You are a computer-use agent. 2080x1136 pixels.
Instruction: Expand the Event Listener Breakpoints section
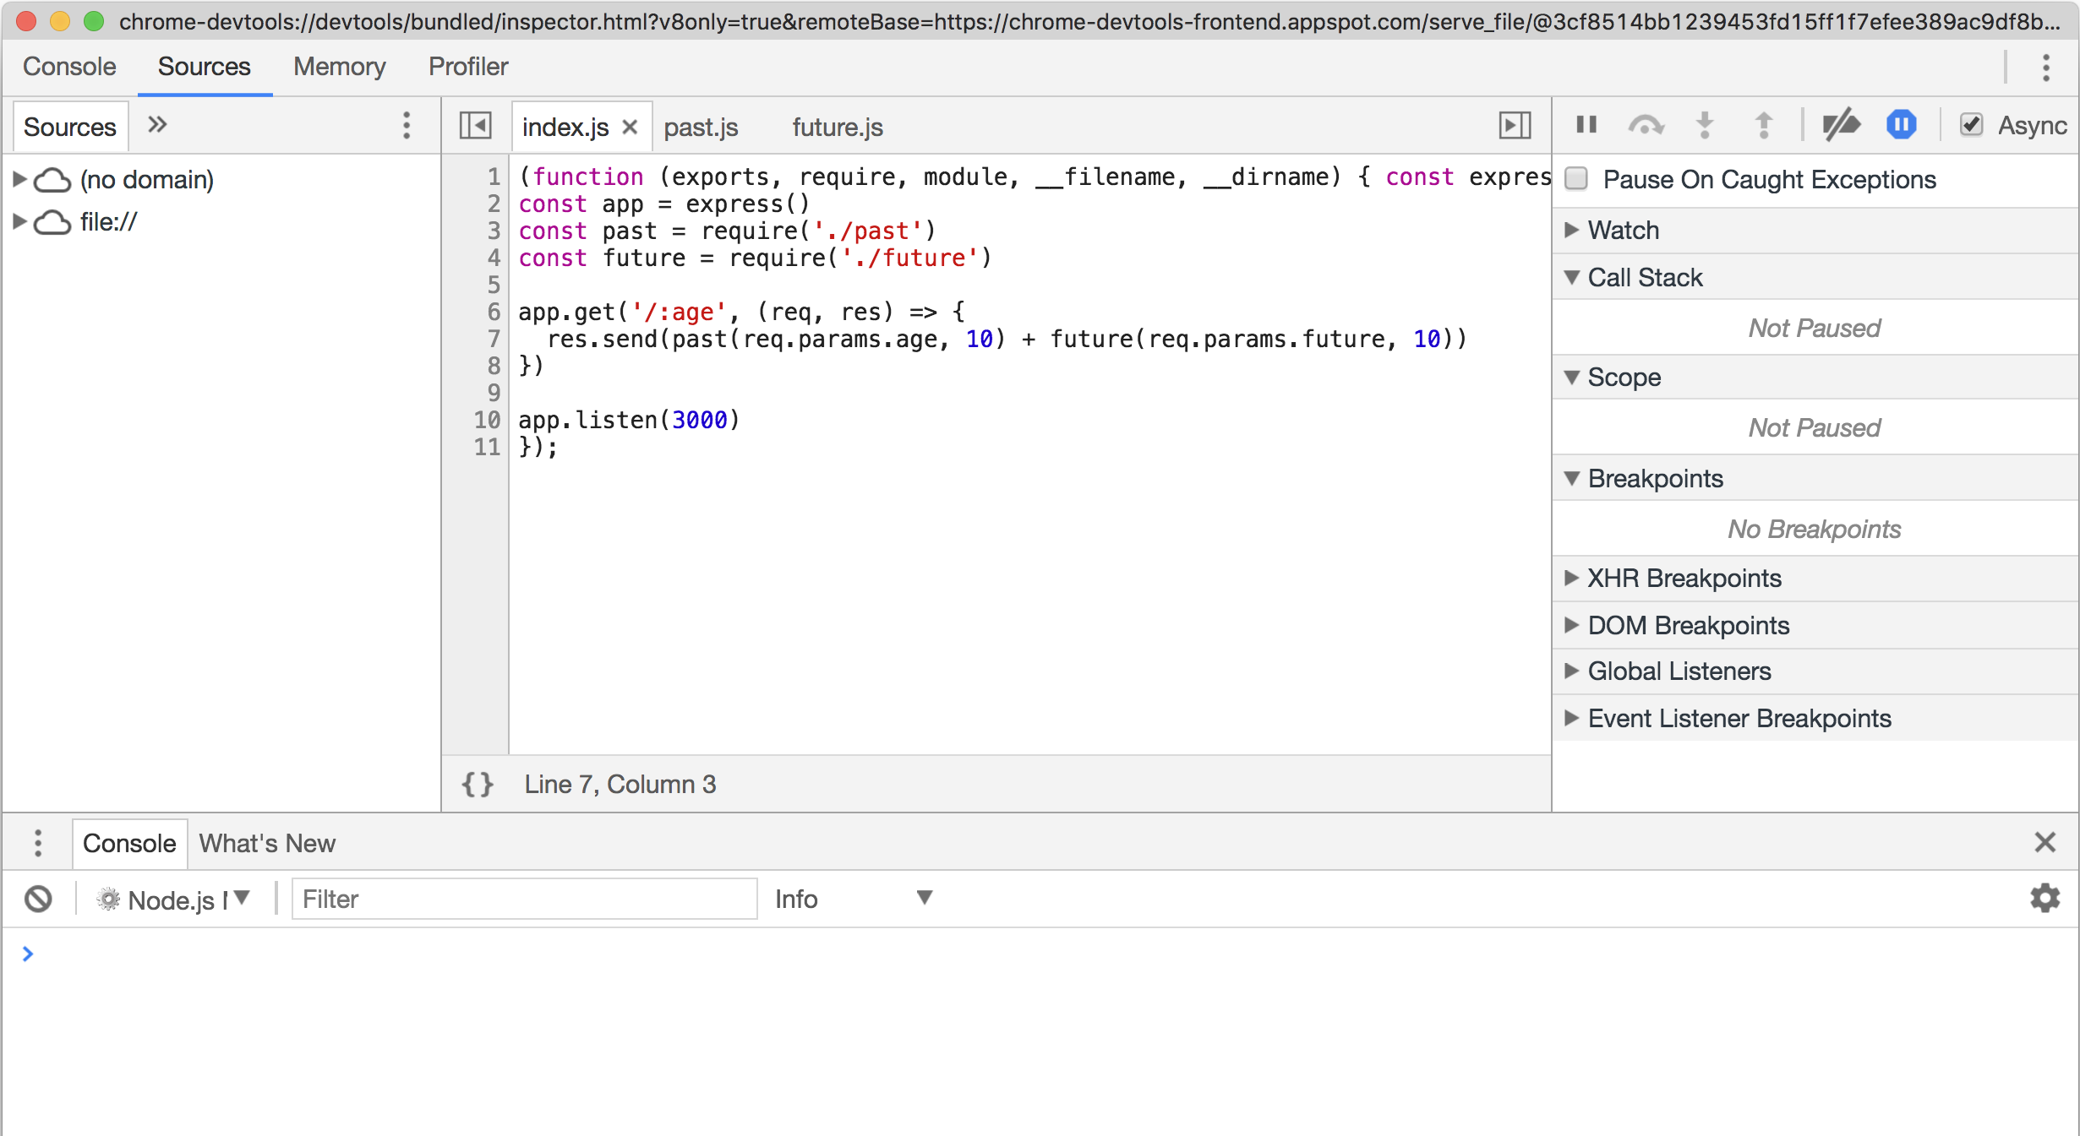point(1572,718)
